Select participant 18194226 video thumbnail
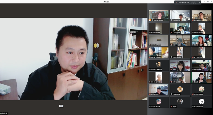Image resolution: width=213 pixels, height=115 pixels. point(158,16)
